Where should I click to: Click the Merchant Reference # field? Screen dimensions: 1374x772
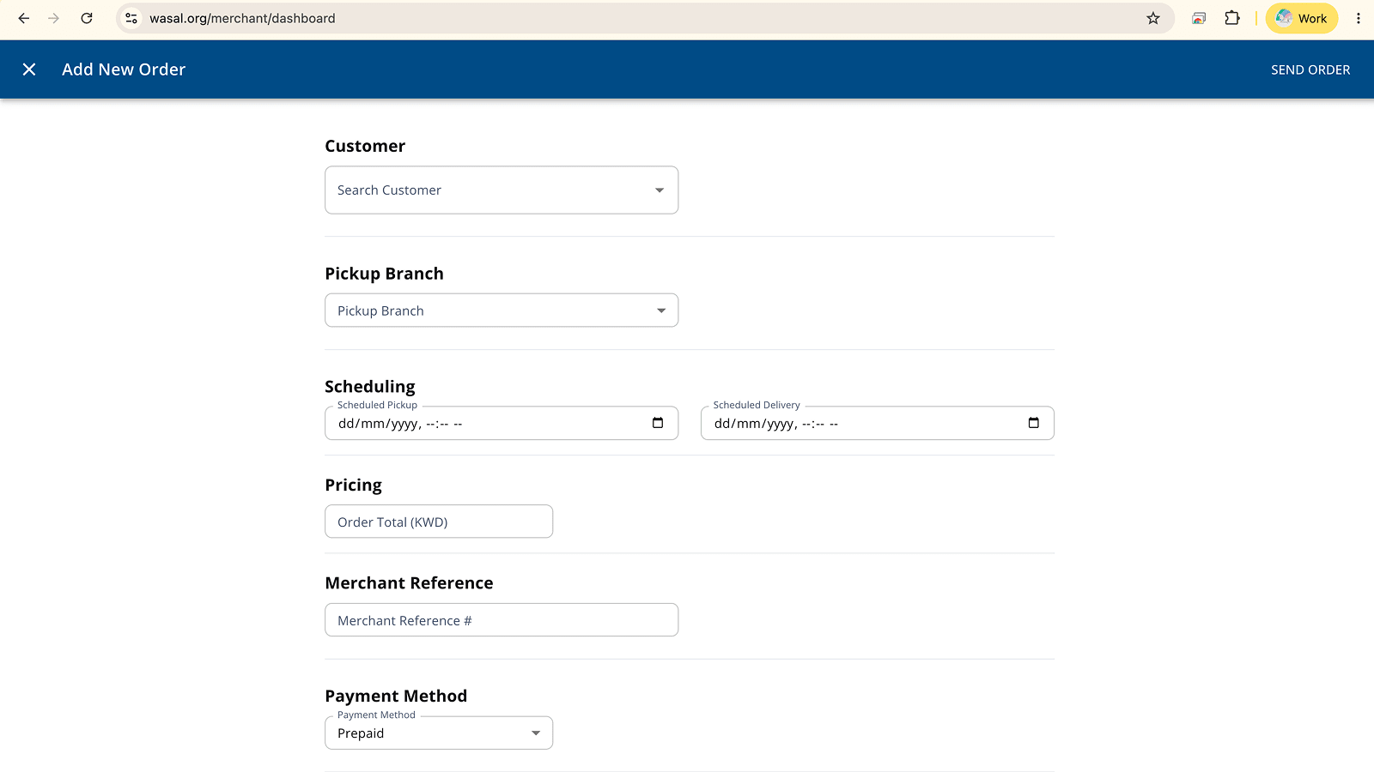click(502, 620)
